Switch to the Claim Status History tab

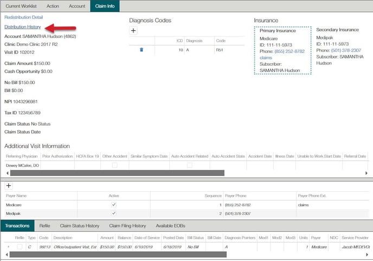(x=80, y=226)
